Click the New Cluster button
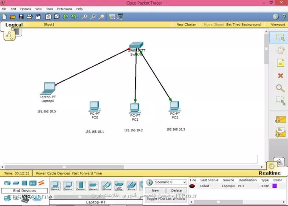This screenshot has height=206, width=288. 186,24
